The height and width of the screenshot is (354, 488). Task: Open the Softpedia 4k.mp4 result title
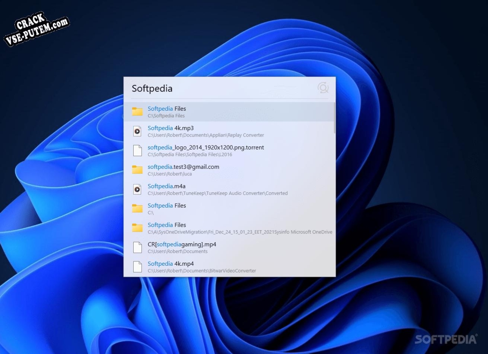pos(171,264)
